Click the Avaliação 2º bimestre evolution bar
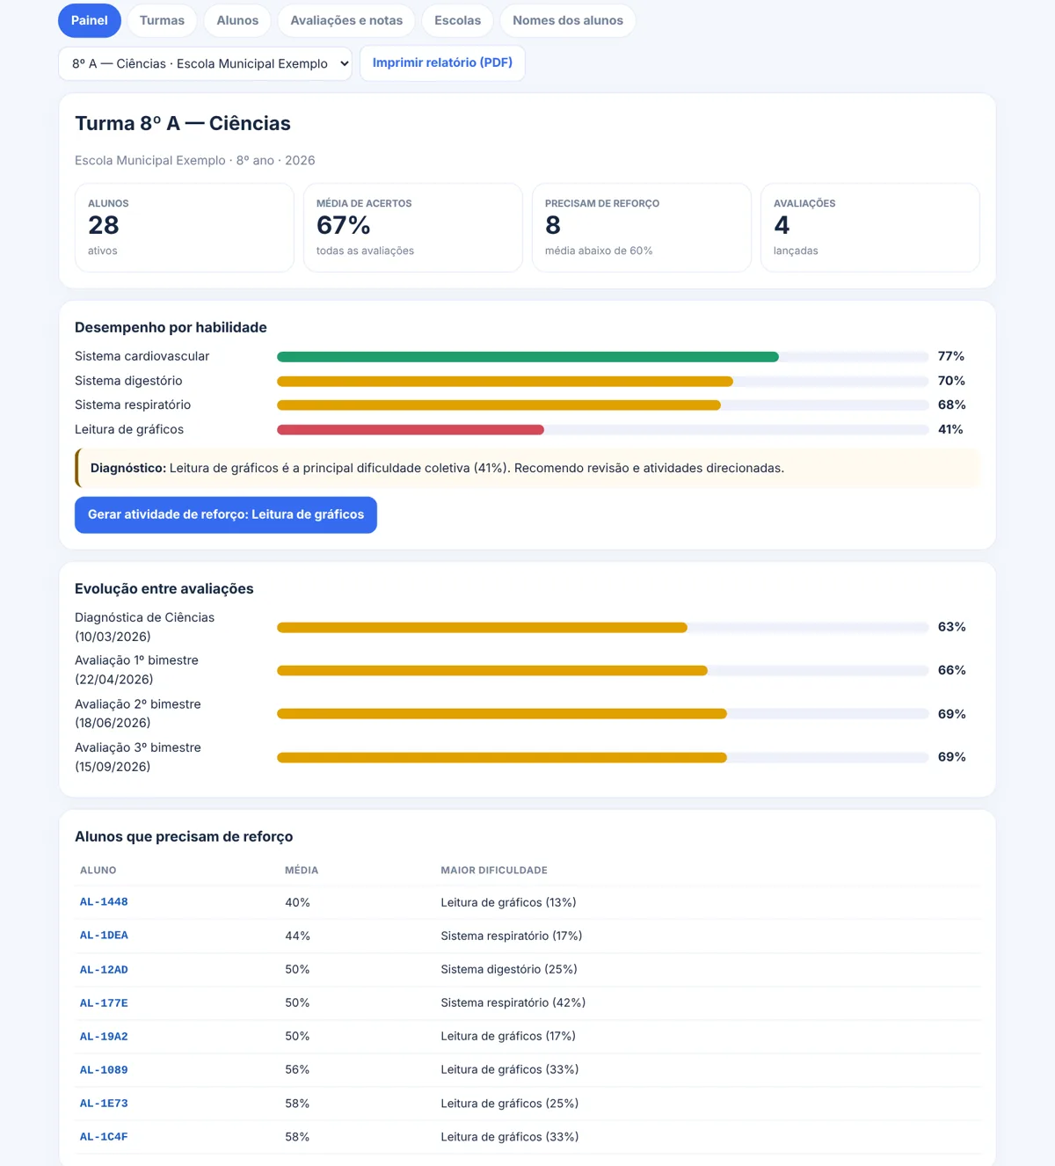This screenshot has height=1166, width=1055. click(x=602, y=714)
